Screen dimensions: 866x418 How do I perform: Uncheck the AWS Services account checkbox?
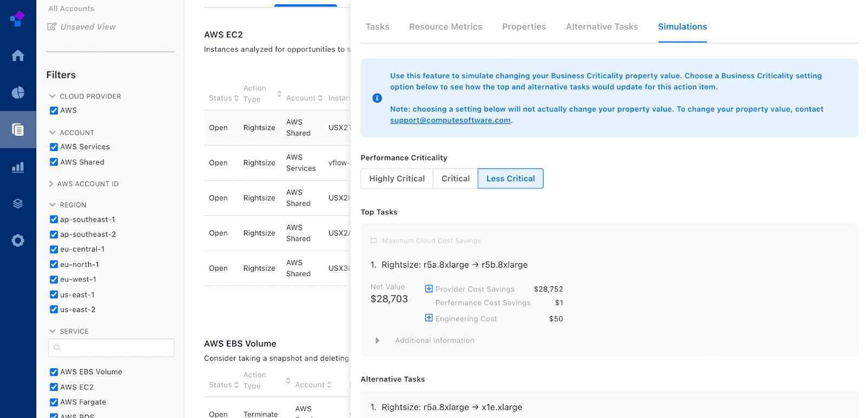point(54,147)
